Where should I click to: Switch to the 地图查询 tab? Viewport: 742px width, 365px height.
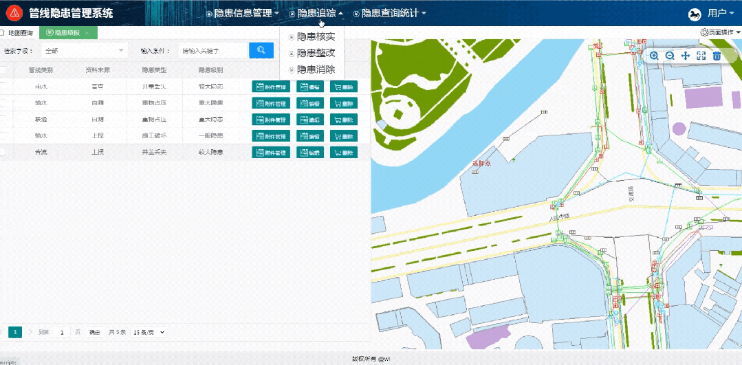pos(19,33)
